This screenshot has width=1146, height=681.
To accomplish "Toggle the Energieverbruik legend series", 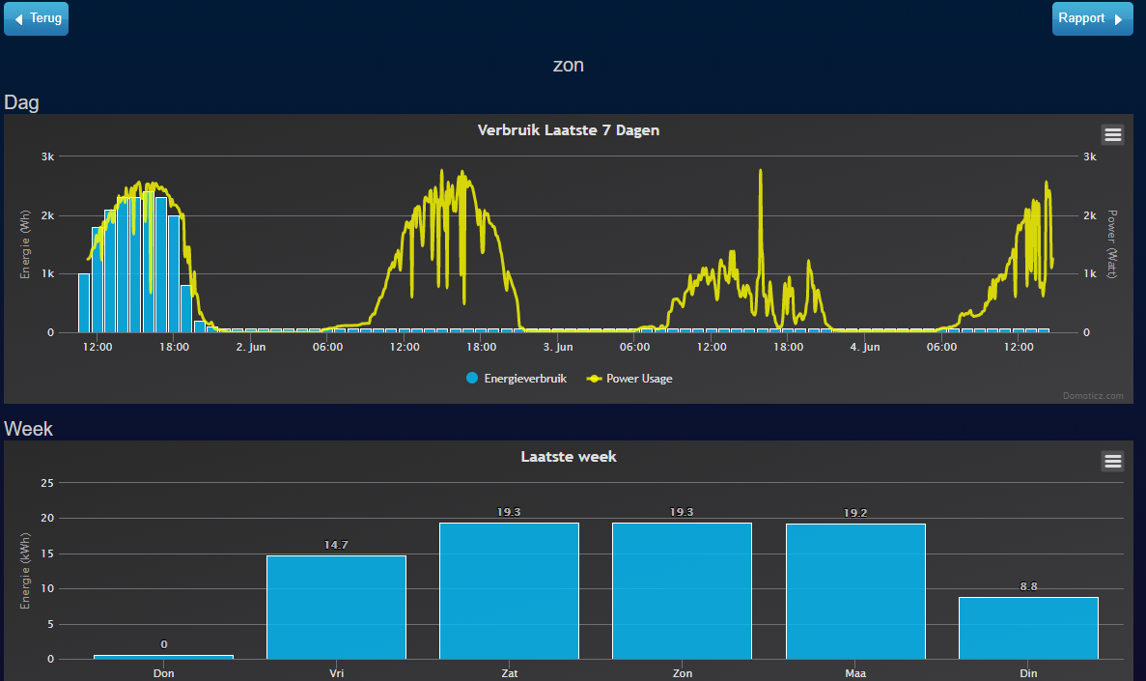I will [516, 378].
